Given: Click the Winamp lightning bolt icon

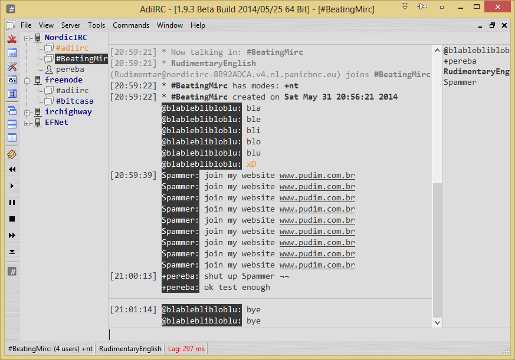Looking at the screenshot, I should point(12,154).
